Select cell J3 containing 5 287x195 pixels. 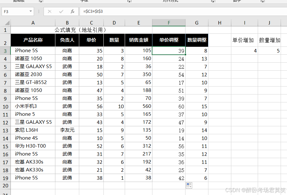point(269,51)
